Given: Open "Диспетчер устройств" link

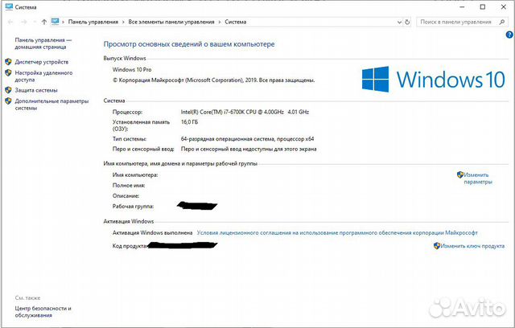Looking at the screenshot, I should [42, 62].
